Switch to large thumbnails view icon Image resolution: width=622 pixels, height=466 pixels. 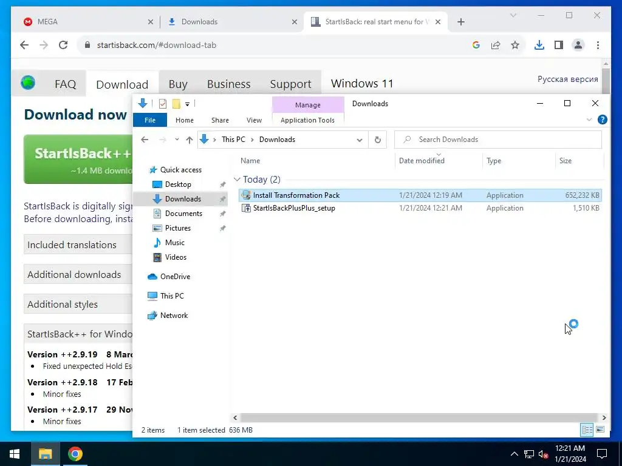point(600,430)
